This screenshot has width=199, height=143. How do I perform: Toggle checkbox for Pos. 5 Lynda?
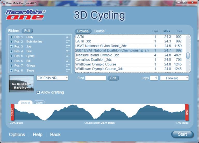pyautogui.click(x=11, y=56)
